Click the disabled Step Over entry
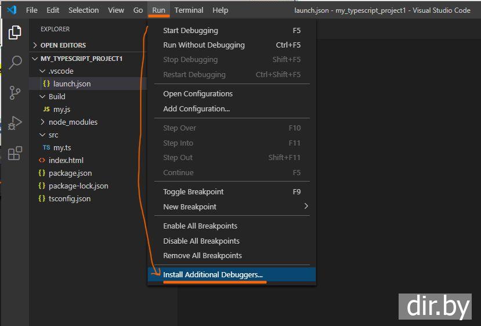The image size is (481, 326). point(232,128)
